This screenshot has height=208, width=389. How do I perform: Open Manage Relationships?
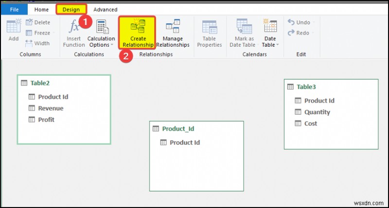pos(173,33)
